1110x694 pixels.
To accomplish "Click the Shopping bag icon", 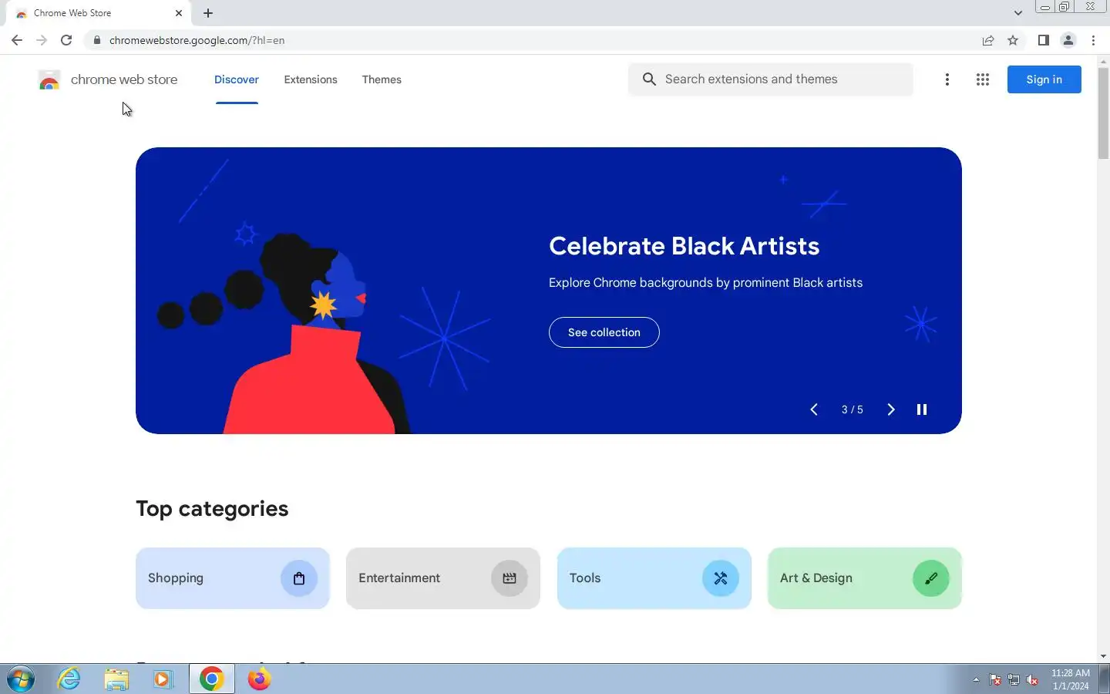I will pyautogui.click(x=299, y=578).
